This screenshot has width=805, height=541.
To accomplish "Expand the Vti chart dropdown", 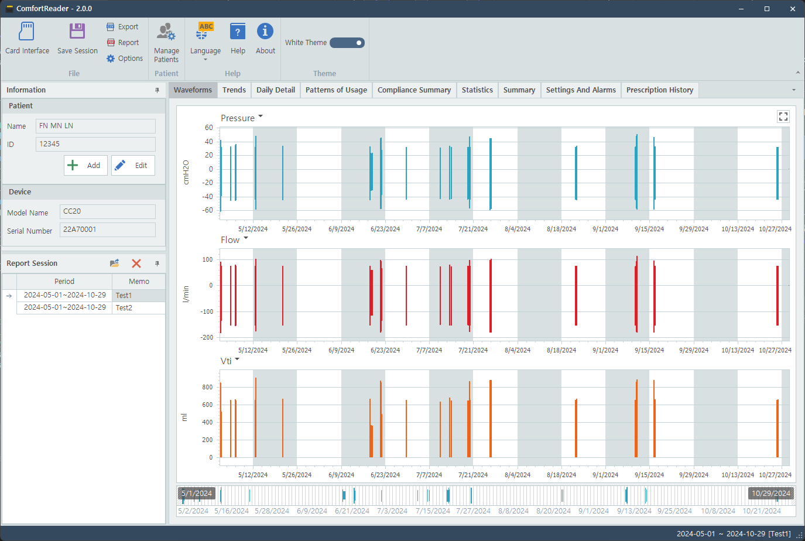I will coord(237,359).
